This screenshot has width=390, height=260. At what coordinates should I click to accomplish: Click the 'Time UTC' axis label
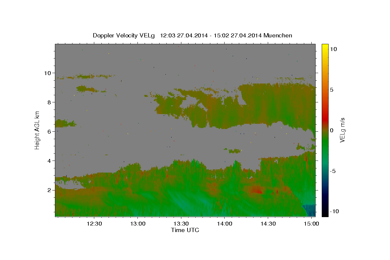tap(185, 230)
